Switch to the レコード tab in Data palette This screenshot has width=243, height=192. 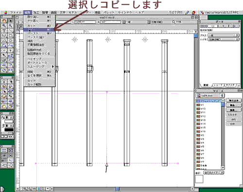click(218, 85)
